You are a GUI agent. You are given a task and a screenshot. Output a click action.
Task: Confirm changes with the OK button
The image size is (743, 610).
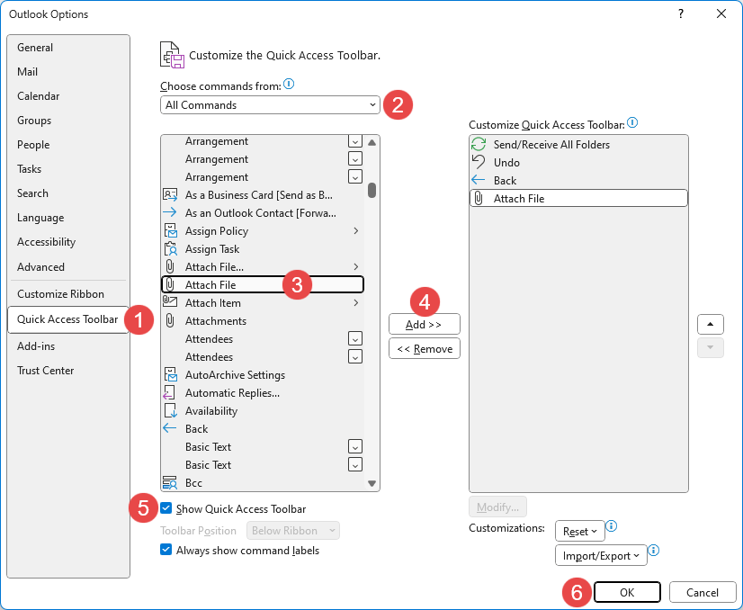click(x=627, y=593)
